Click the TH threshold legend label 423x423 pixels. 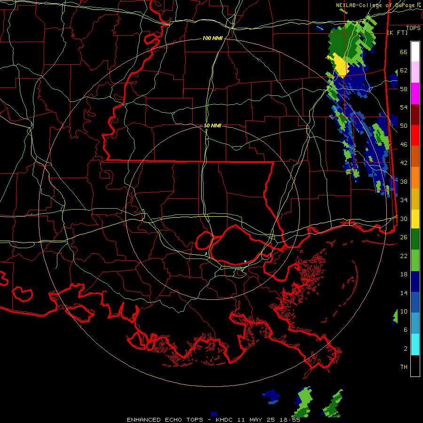click(404, 367)
